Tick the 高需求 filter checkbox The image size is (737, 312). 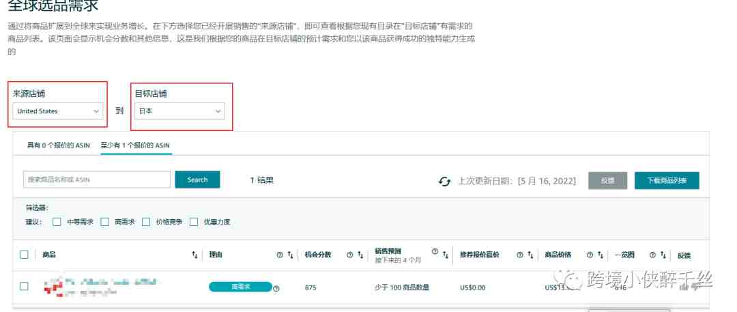pos(105,222)
